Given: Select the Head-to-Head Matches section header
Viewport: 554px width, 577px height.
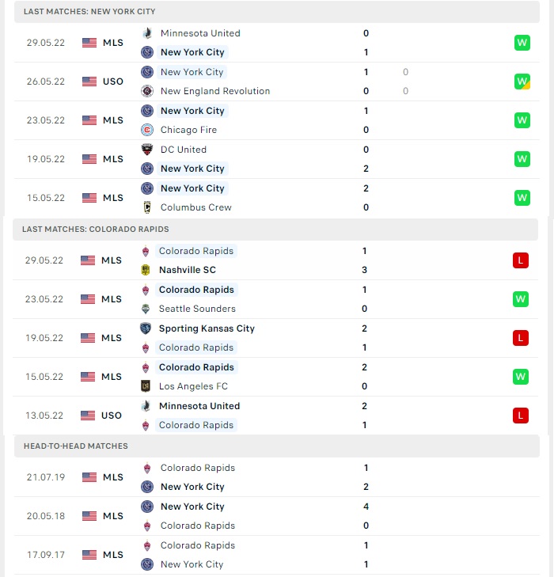Looking at the screenshot, I should pyautogui.click(x=277, y=446).
